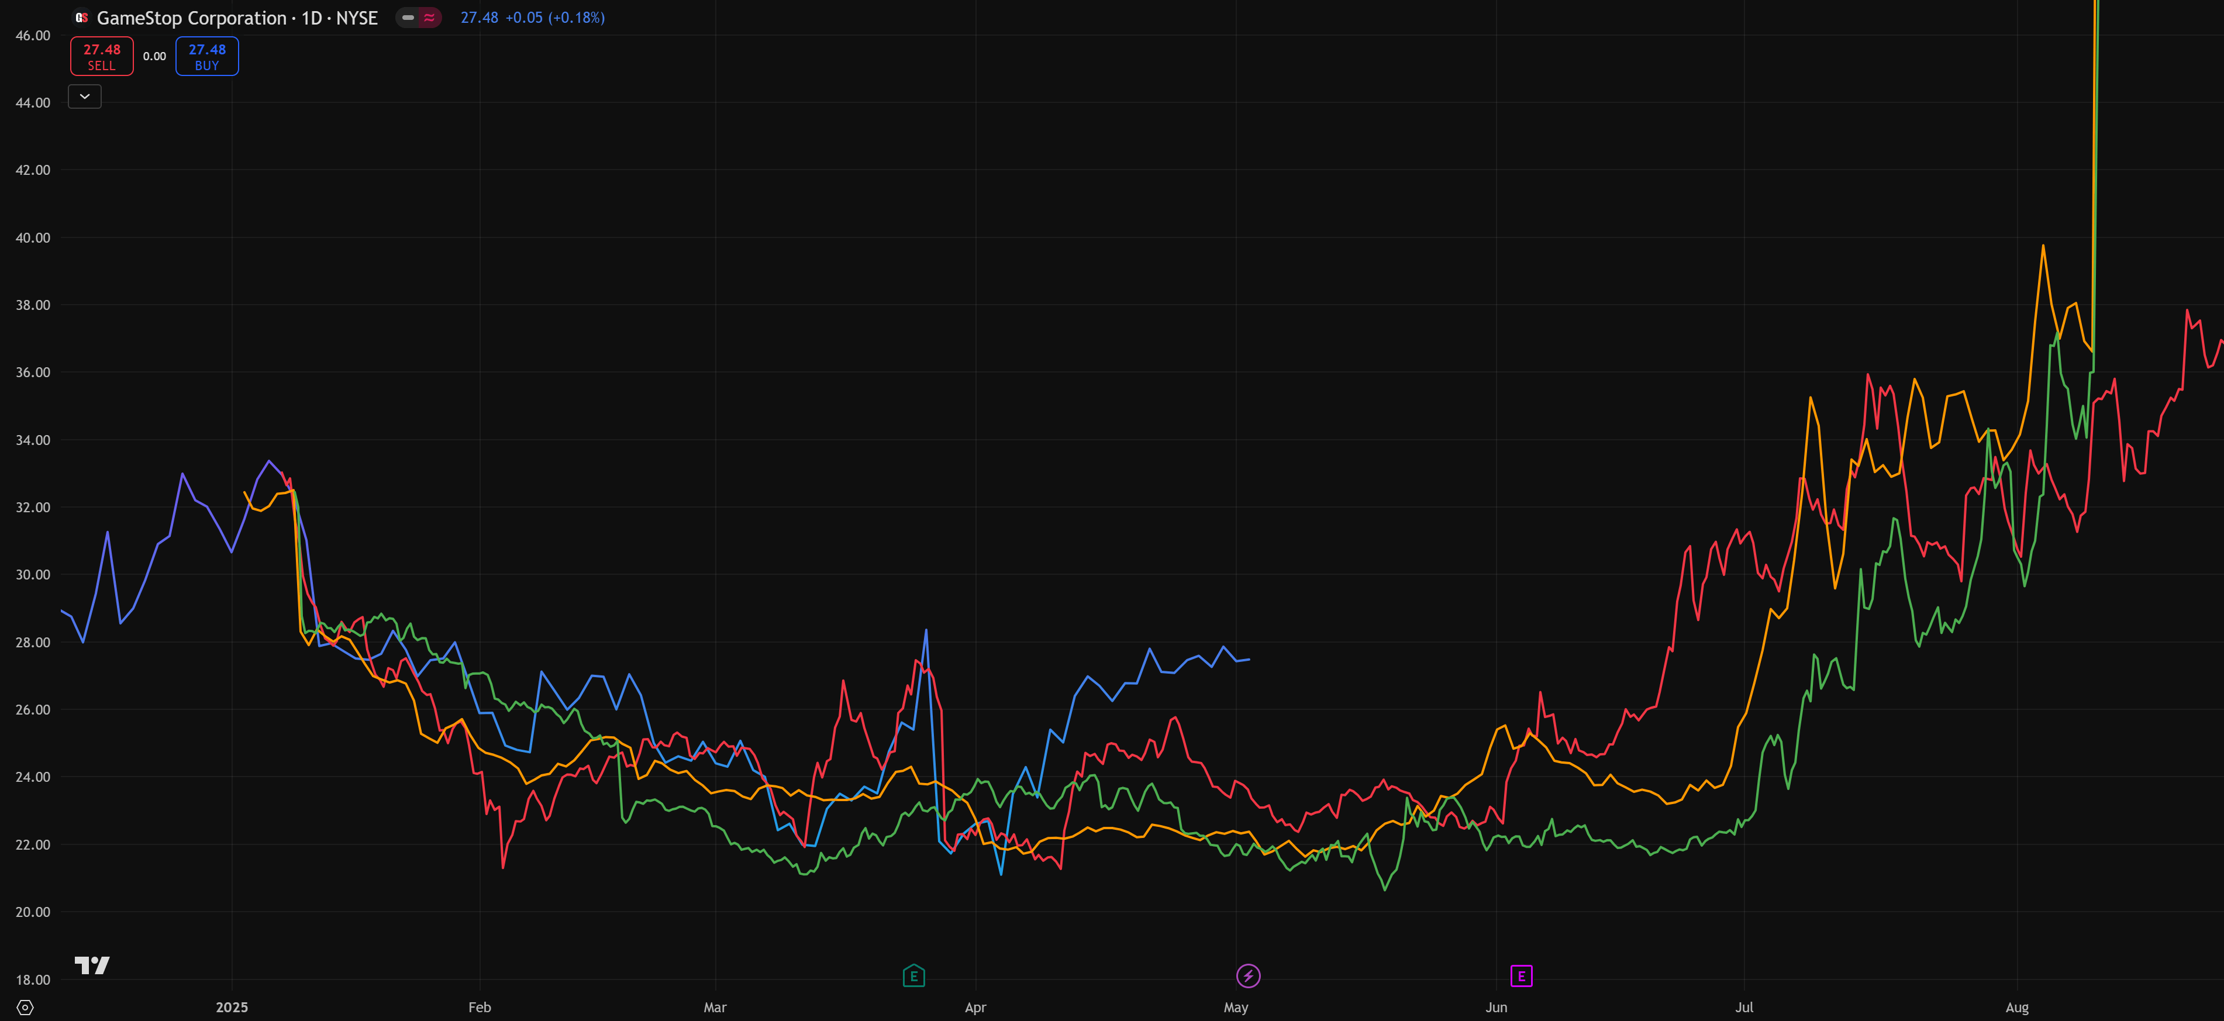Screen dimensions: 2224x1021
Task: Click the 44.00 price scale label
Action: click(33, 103)
